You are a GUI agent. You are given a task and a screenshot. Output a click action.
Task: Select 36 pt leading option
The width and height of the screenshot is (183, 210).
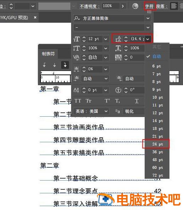click(157, 152)
